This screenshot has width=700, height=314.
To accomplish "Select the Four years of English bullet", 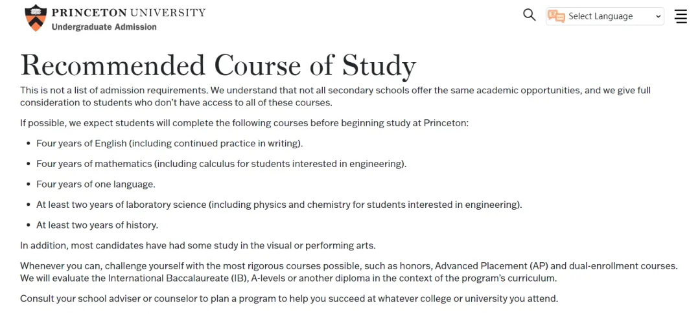I will coord(170,144).
